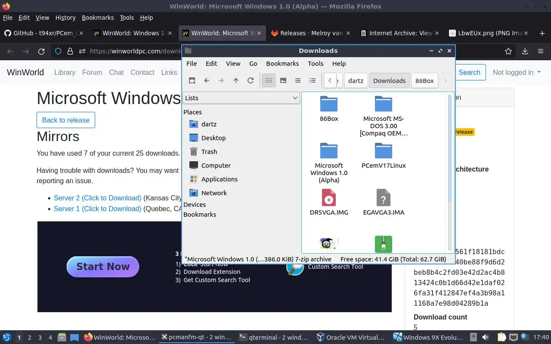Download from Server 2 link

[97, 198]
